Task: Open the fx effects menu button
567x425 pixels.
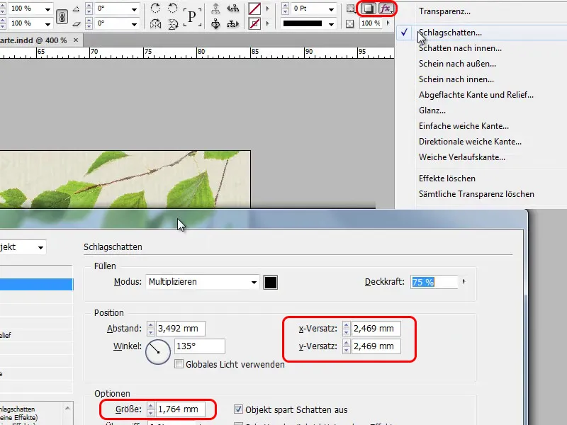Action: (x=386, y=8)
